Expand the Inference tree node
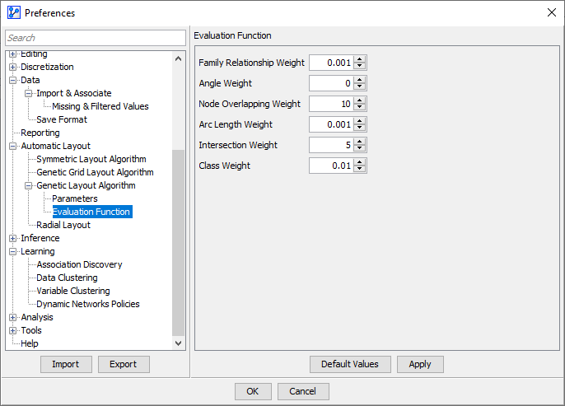565x406 pixels. (x=13, y=239)
